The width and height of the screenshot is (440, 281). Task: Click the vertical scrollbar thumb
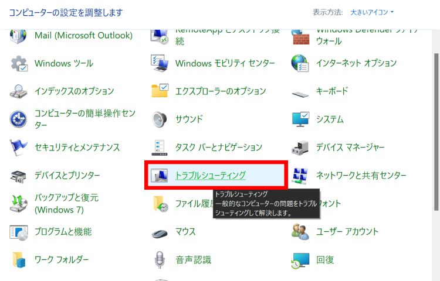tap(436, 132)
